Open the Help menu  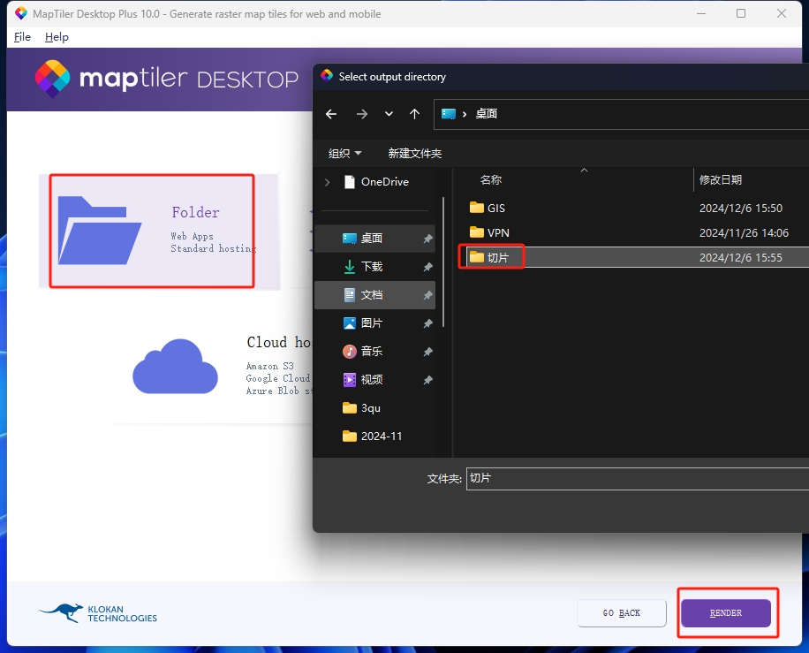pyautogui.click(x=57, y=37)
